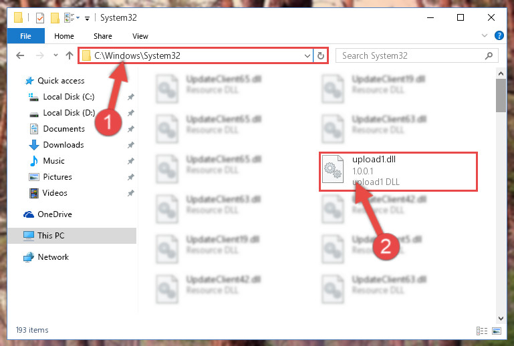Click the search magnifier icon
Image resolution: width=514 pixels, height=346 pixels.
489,55
